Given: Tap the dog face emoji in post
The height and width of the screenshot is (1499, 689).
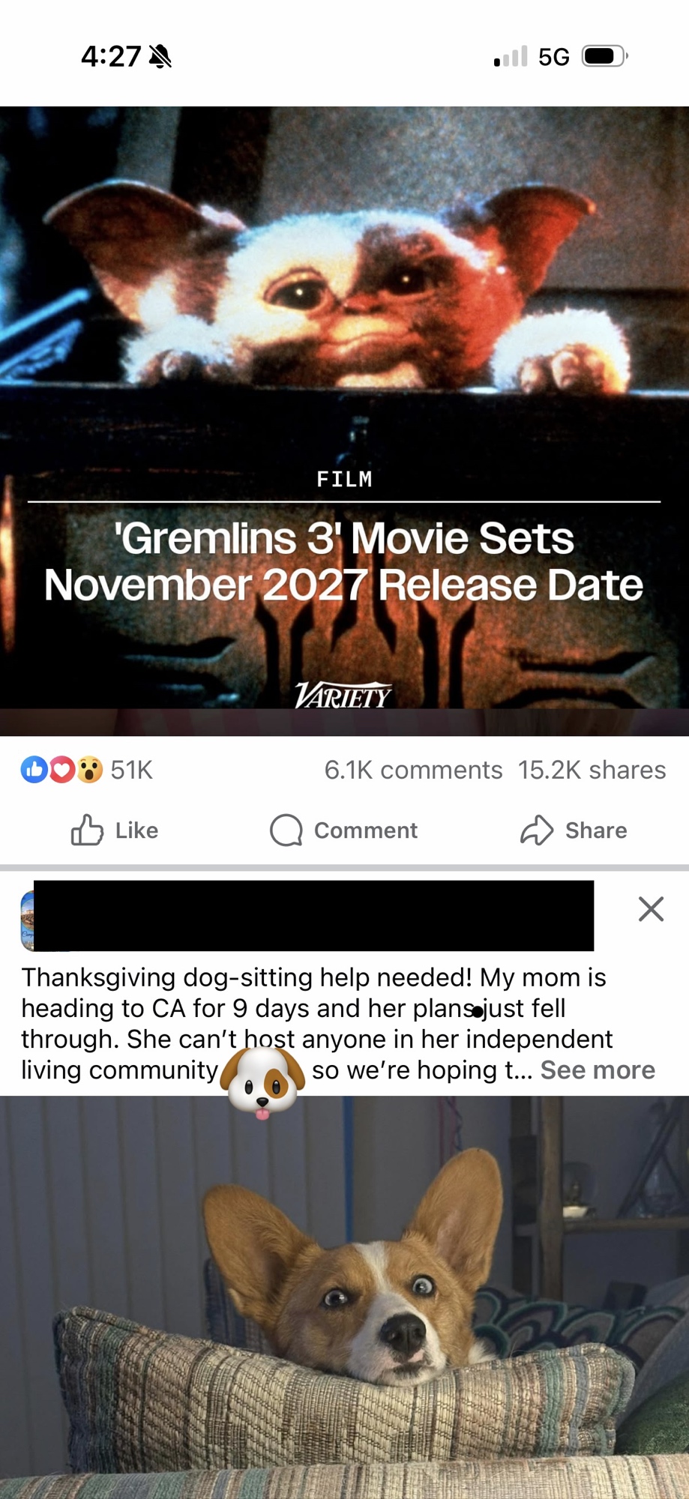Looking at the screenshot, I should [x=262, y=1082].
